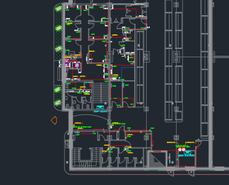Viewport: 229px width, 185px height.
Task: Select the small red vertical marker in the room beside the hatched ramp
Action: pyautogui.click(x=168, y=158)
